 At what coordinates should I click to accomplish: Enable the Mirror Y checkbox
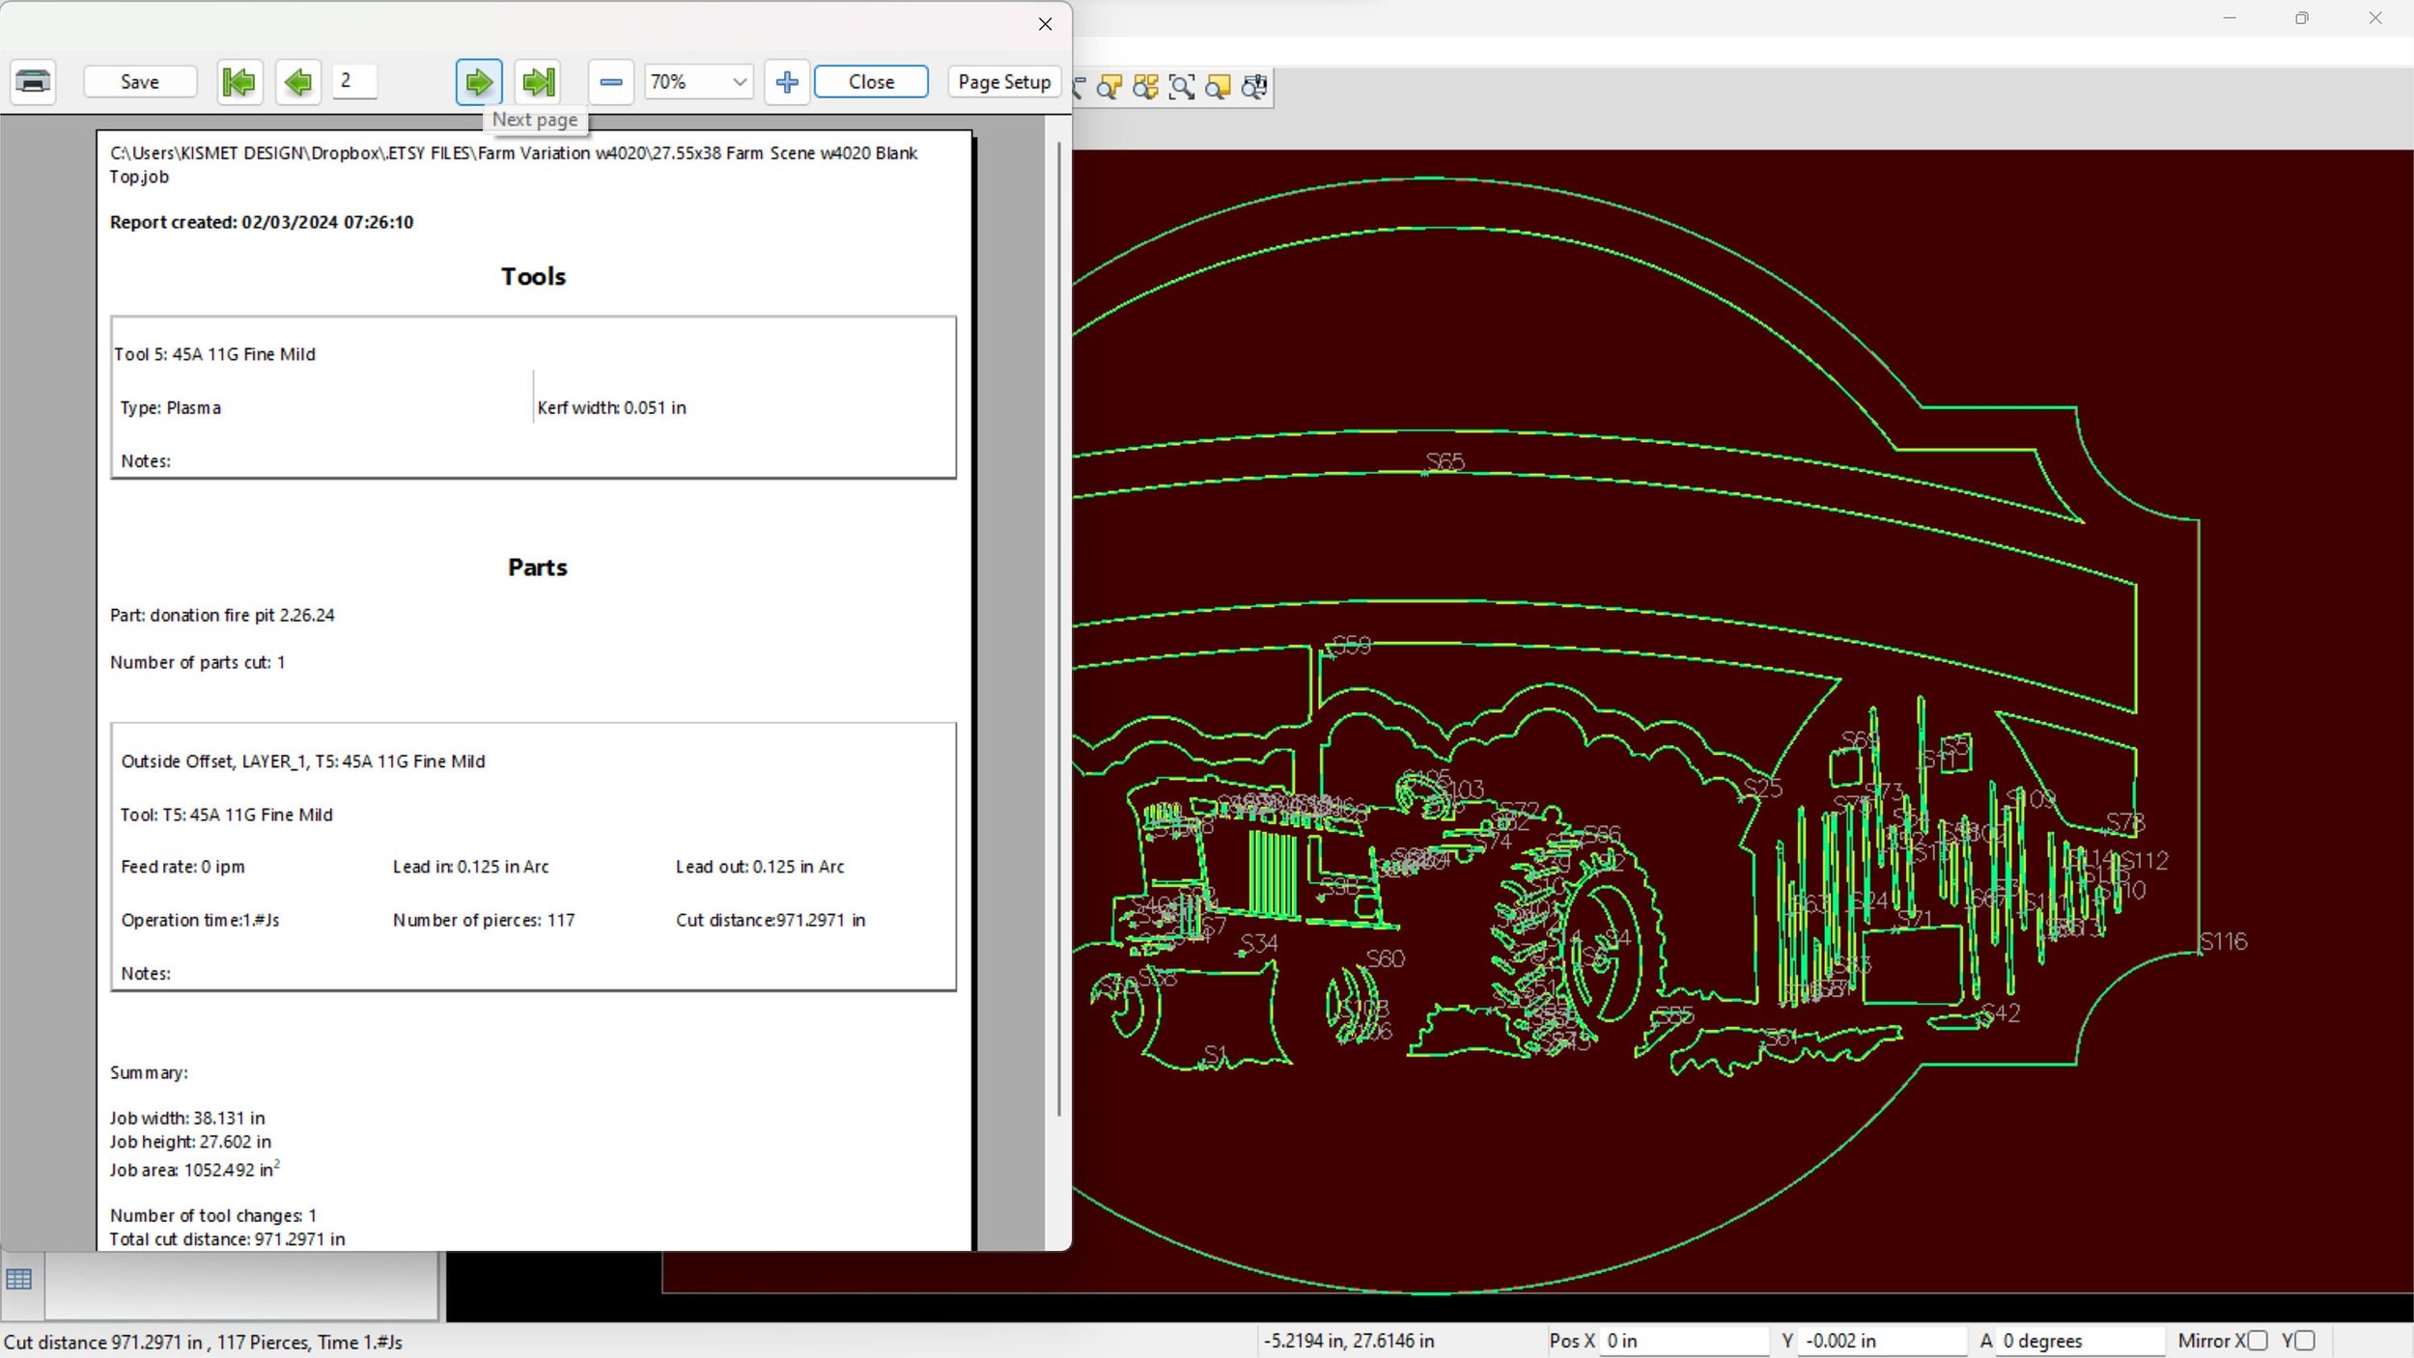coord(2305,1341)
